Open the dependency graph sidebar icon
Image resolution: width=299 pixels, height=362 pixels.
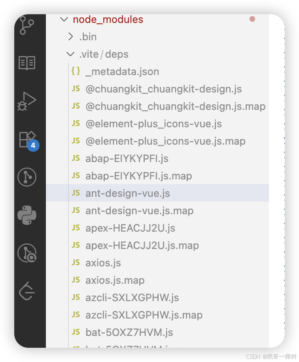point(26,177)
